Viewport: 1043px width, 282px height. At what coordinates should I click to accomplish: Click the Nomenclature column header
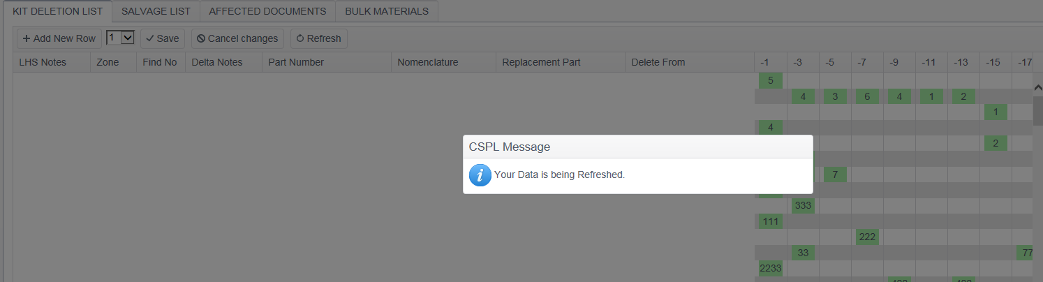pyautogui.click(x=427, y=62)
